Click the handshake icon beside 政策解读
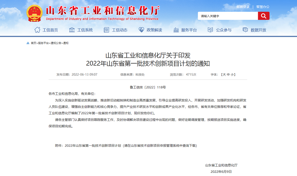Image resolution: width=297 pixels, height=176 pixels. [141, 30]
